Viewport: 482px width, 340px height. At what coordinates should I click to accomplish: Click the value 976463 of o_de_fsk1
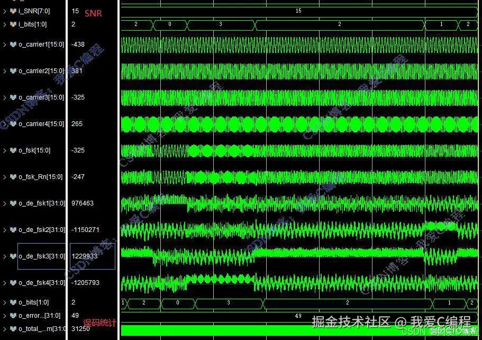[83, 203]
